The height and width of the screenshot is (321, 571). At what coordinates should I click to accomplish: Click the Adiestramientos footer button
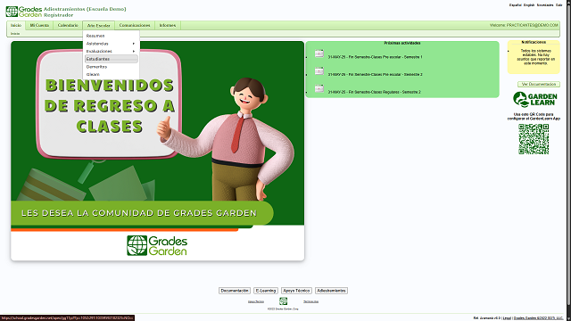[331, 291]
